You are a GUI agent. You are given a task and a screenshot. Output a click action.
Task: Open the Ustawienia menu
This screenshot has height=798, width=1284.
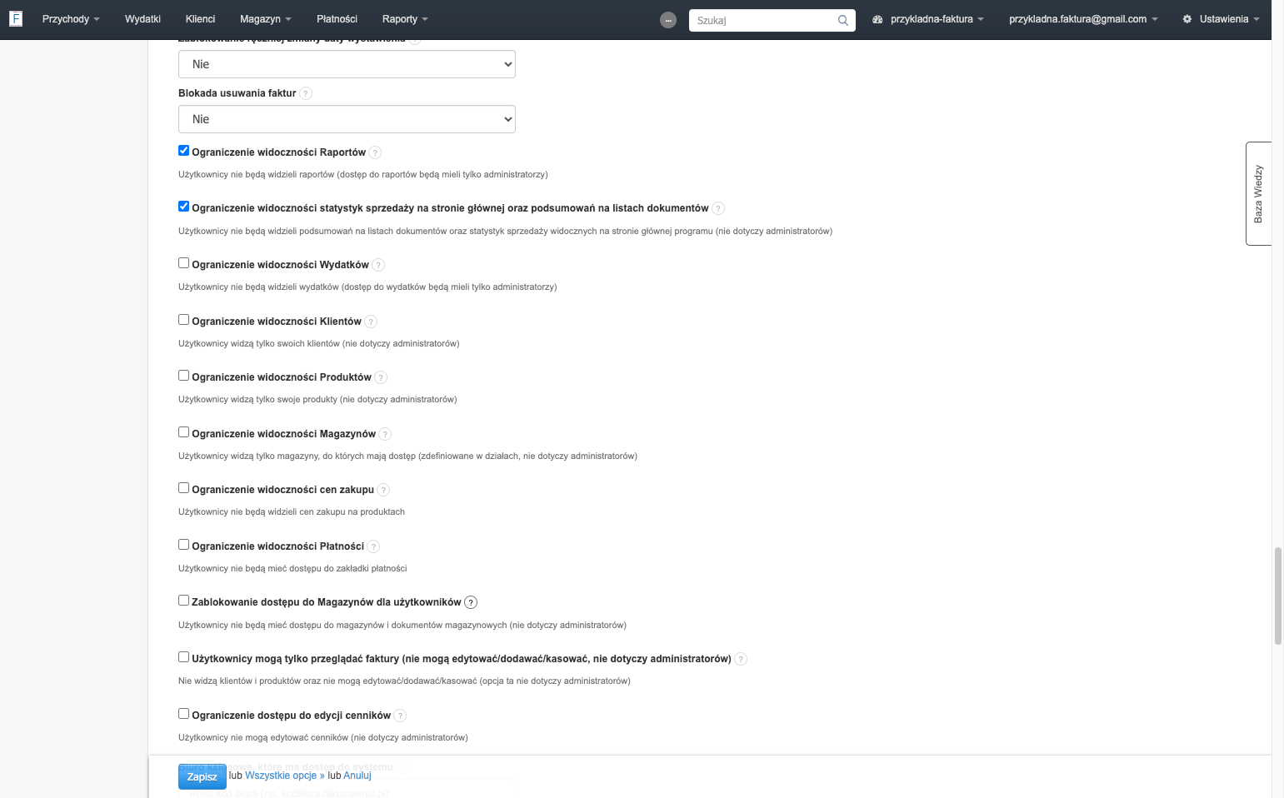pyautogui.click(x=1221, y=19)
